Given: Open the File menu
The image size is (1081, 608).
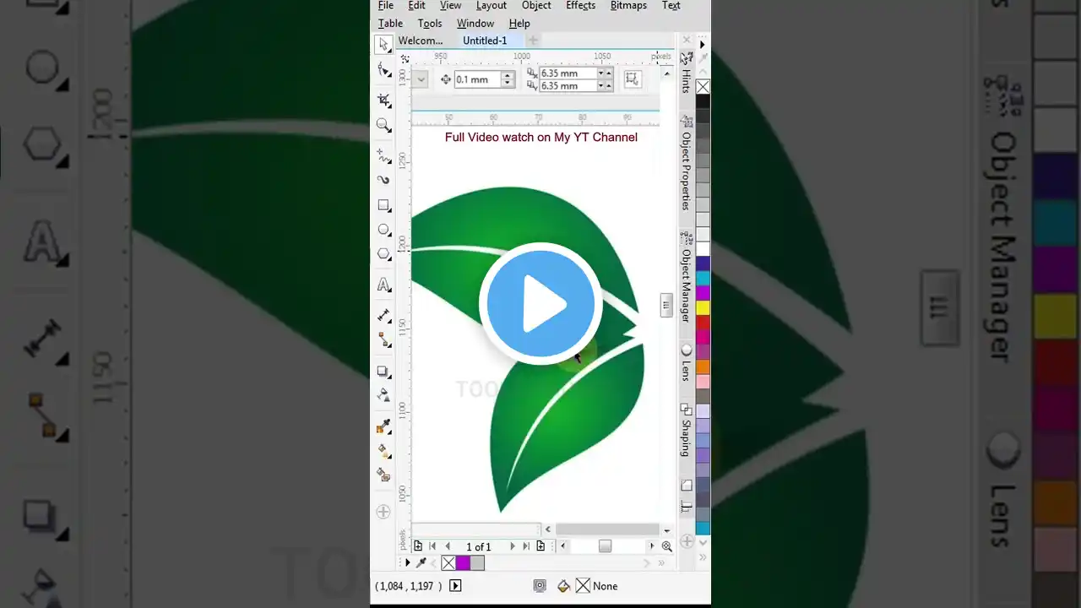Looking at the screenshot, I should (386, 6).
